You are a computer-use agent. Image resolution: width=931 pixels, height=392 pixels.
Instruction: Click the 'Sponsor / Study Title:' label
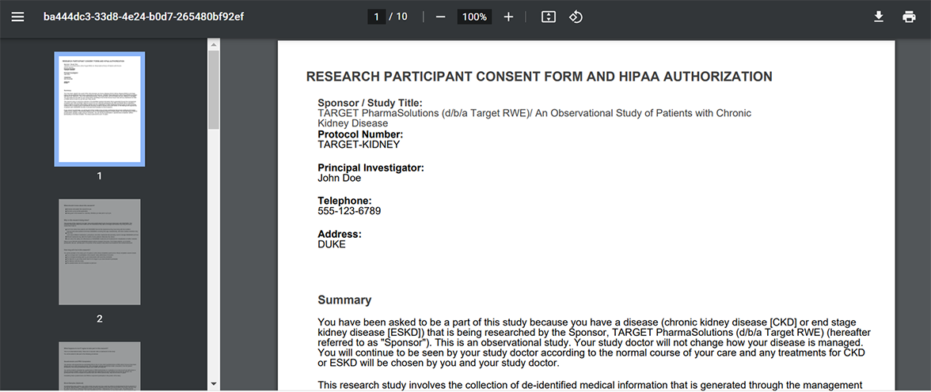pos(370,104)
